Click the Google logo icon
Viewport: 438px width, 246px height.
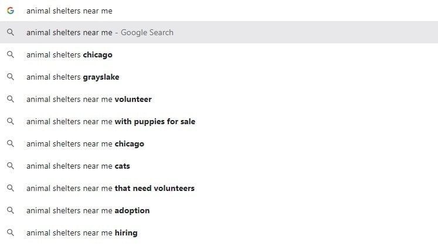(11, 11)
